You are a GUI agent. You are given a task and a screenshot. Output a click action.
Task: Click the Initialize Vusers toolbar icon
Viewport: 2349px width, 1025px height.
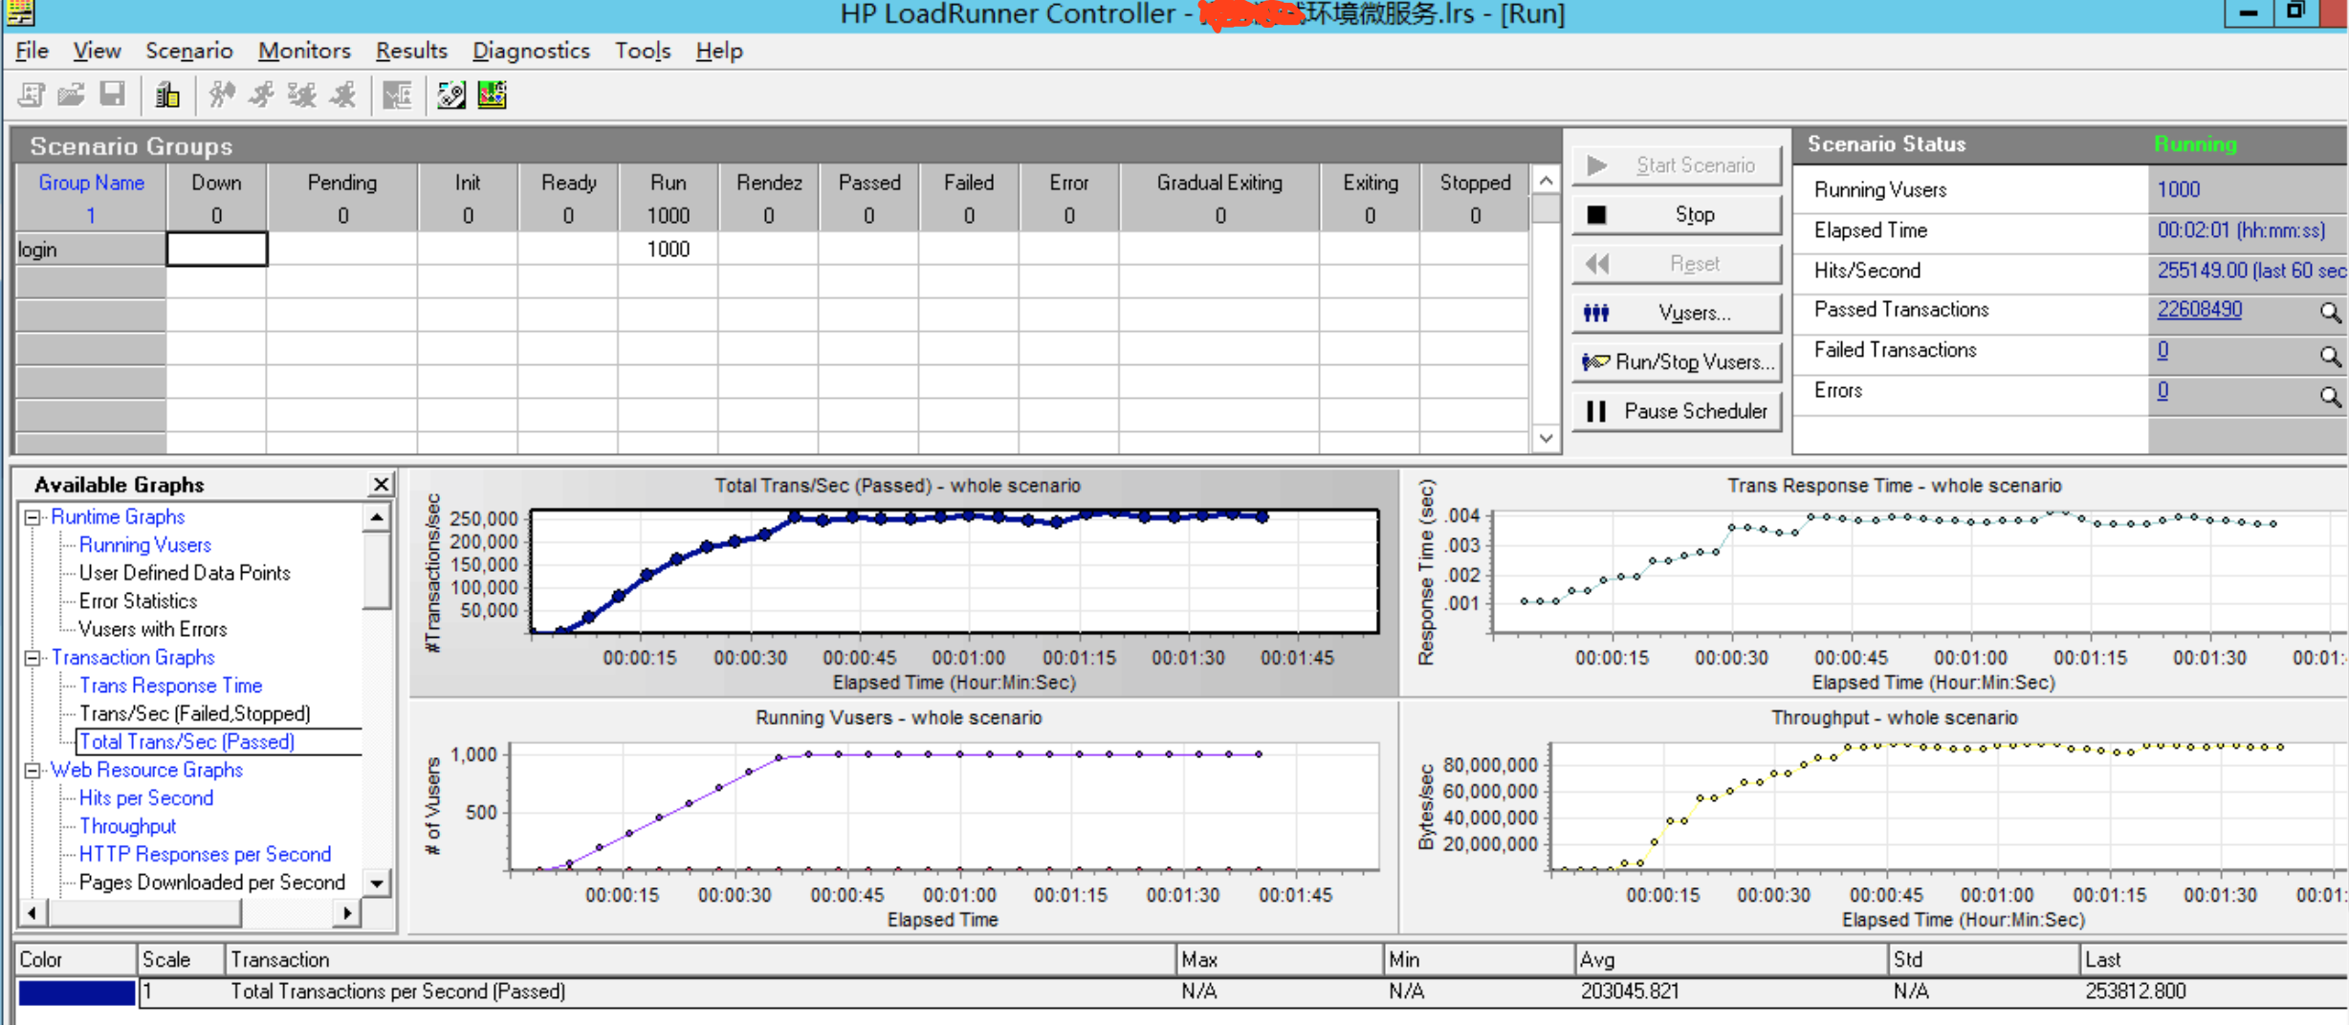pos(222,95)
